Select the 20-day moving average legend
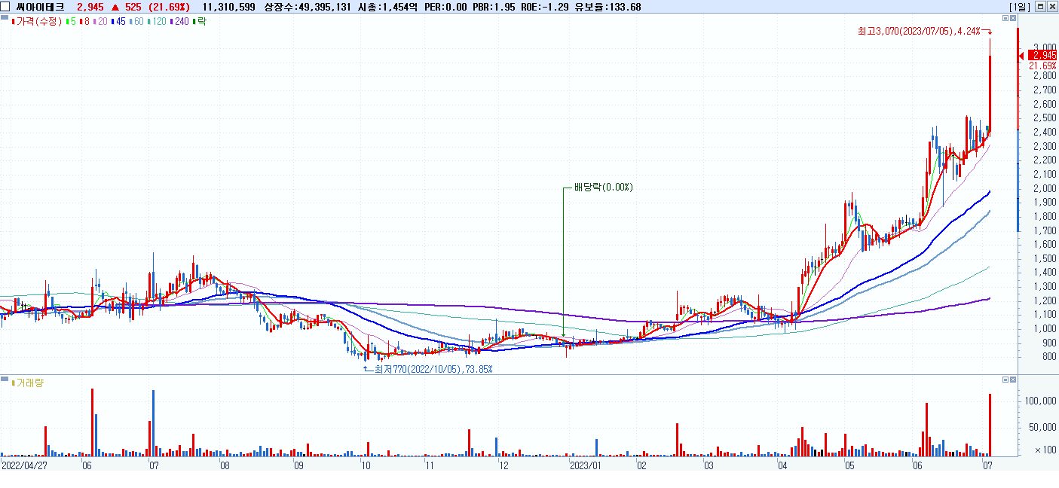The width and height of the screenshot is (1059, 488). 99,22
